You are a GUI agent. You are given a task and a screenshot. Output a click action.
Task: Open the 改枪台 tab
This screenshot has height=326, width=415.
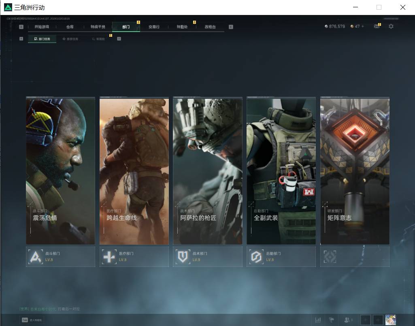[x=210, y=27]
